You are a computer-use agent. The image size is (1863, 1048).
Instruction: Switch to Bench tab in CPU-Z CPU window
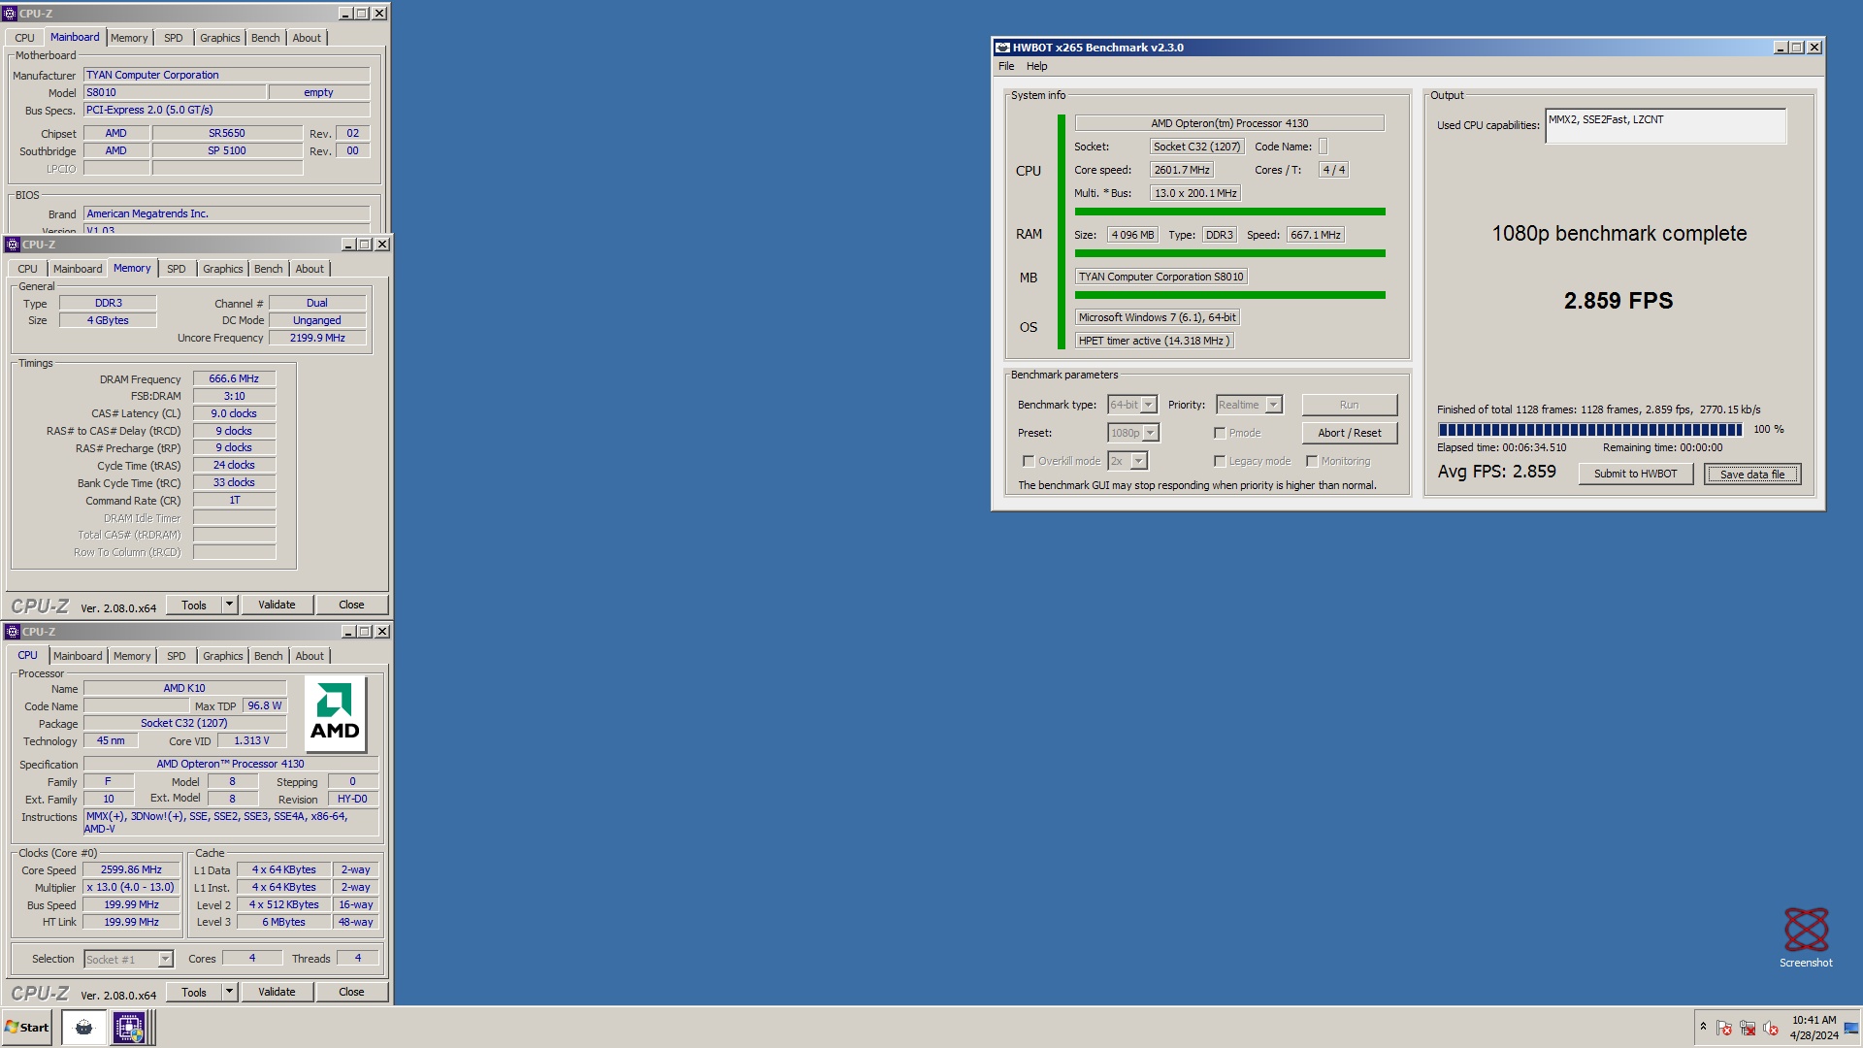click(269, 656)
